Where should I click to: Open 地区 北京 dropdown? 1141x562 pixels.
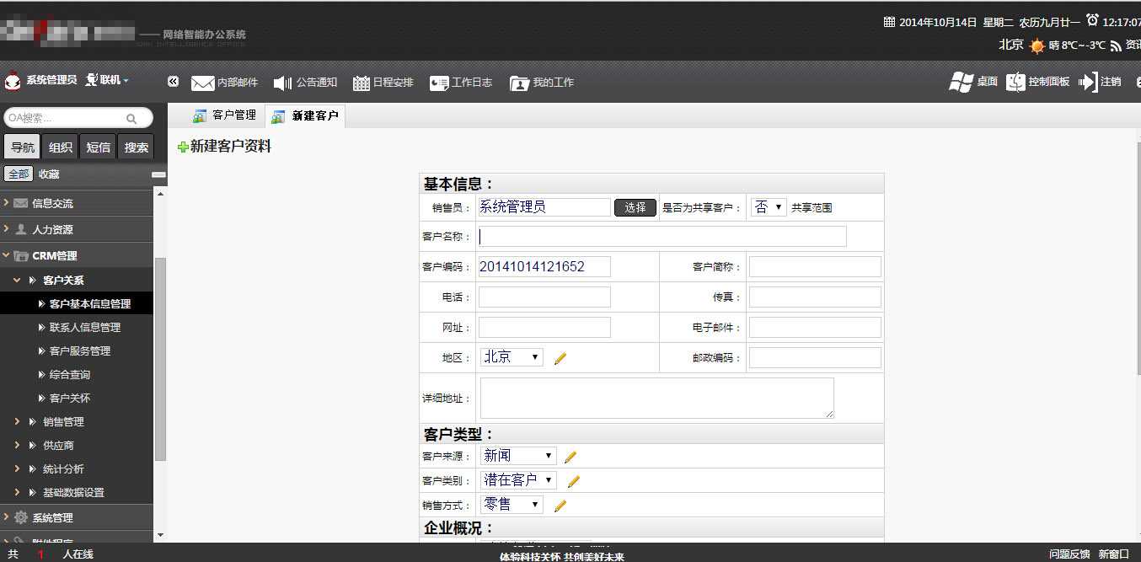(x=512, y=357)
